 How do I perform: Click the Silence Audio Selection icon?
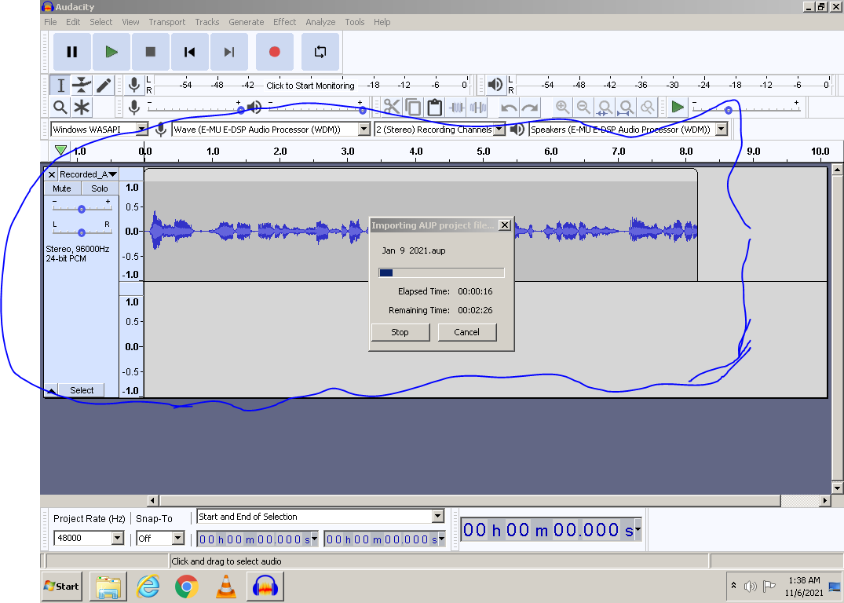tap(478, 107)
